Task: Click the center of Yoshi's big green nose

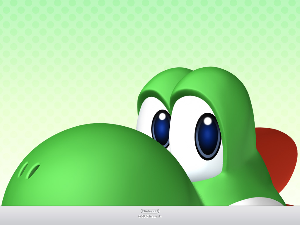Action: click(x=88, y=167)
